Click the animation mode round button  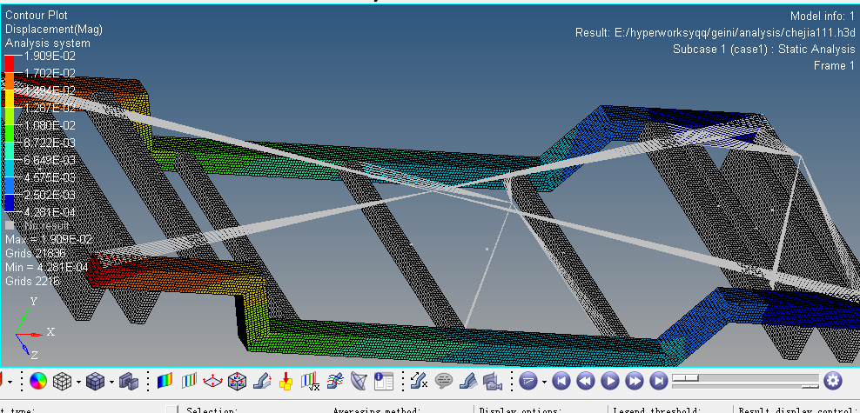[527, 381]
